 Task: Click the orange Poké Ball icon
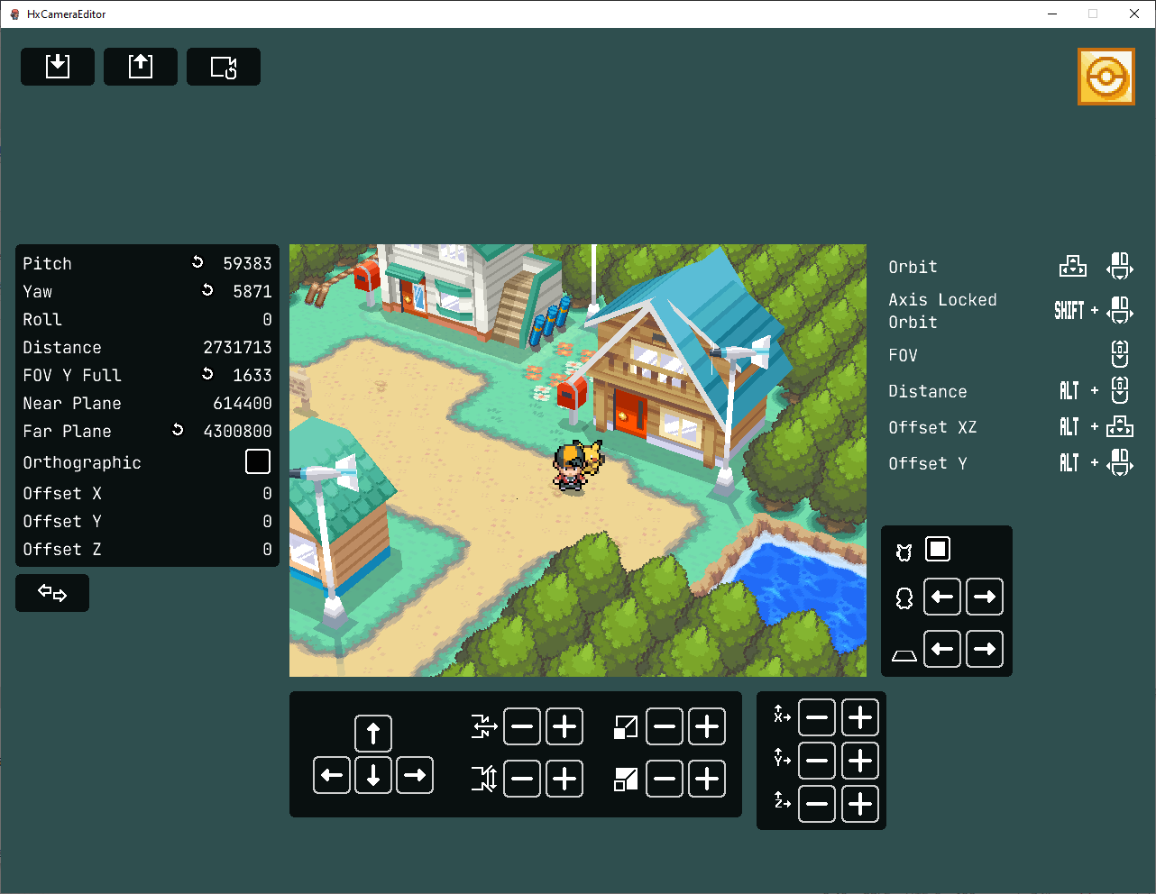coord(1106,77)
